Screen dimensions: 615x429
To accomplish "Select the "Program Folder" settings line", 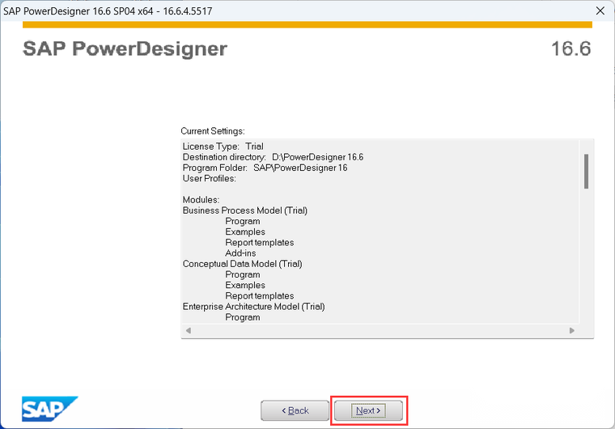I will click(x=265, y=168).
